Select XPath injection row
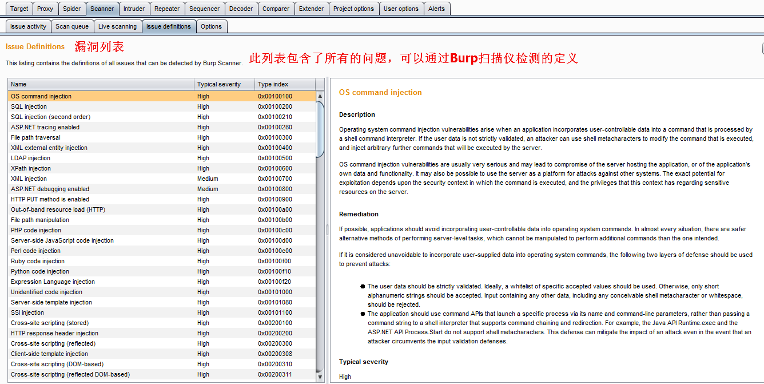This screenshot has height=384, width=764. [x=162, y=168]
